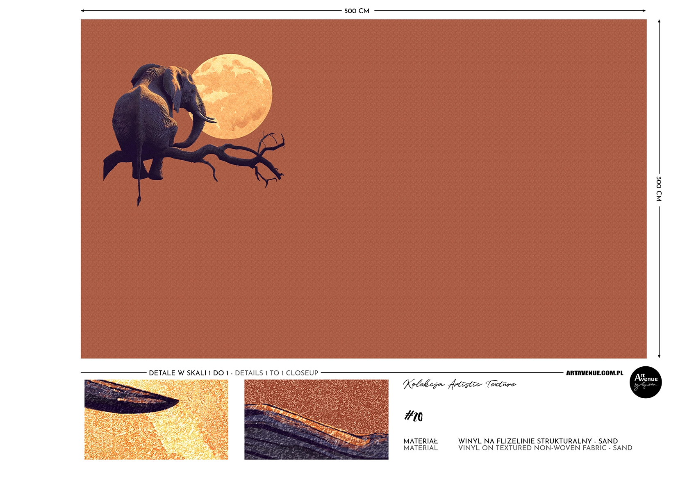Open the branch closeup detail thumbnail
Image resolution: width=678 pixels, height=479 pixels.
point(316,419)
